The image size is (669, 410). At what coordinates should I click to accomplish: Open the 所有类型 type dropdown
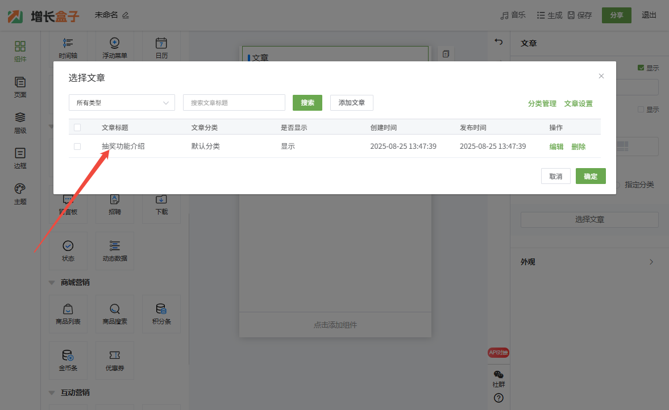coord(122,103)
